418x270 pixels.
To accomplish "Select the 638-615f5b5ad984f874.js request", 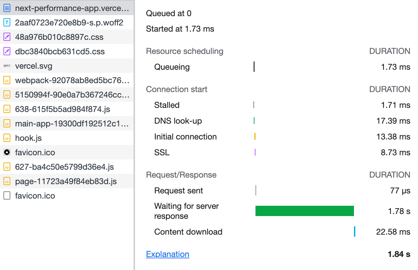I will pyautogui.click(x=62, y=109).
